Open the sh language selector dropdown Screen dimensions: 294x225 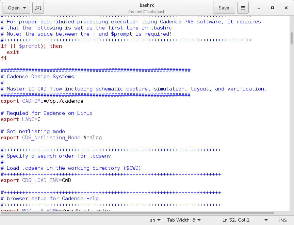[155, 220]
